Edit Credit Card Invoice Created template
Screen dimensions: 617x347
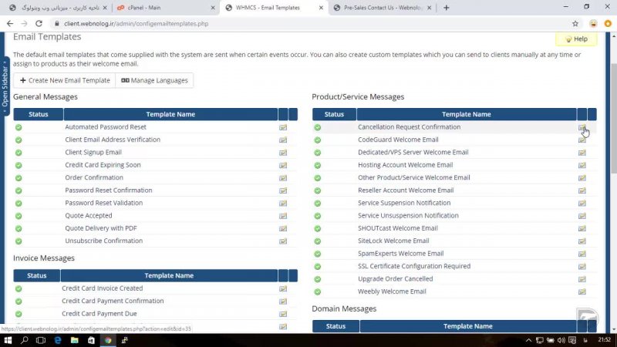(283, 288)
